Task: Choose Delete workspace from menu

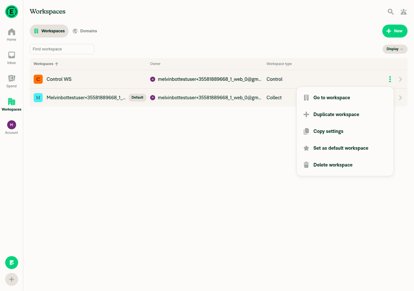Action: coord(345,165)
